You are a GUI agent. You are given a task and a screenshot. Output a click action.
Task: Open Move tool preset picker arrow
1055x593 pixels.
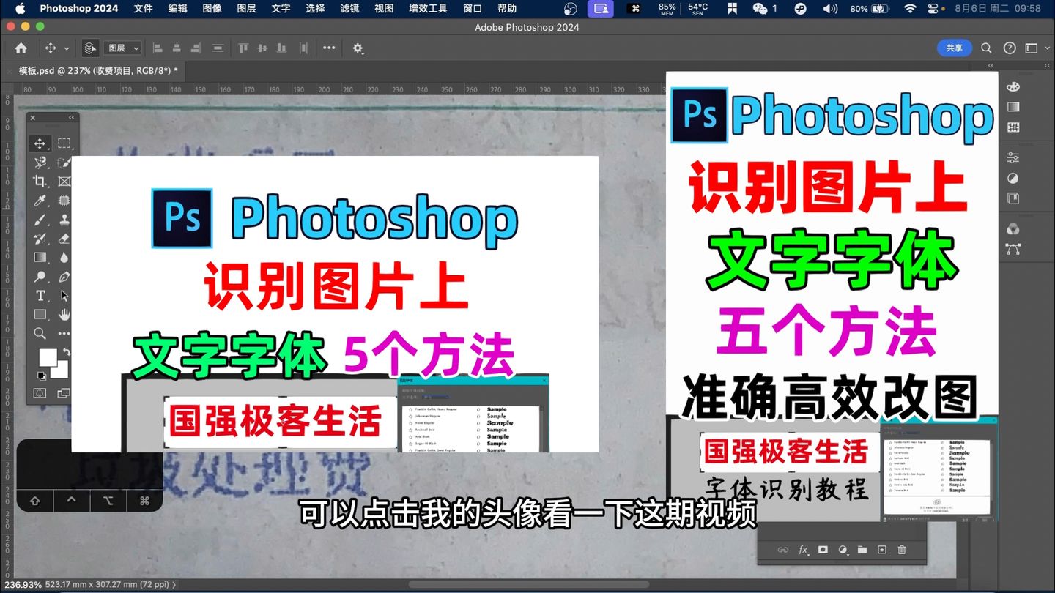(x=67, y=48)
